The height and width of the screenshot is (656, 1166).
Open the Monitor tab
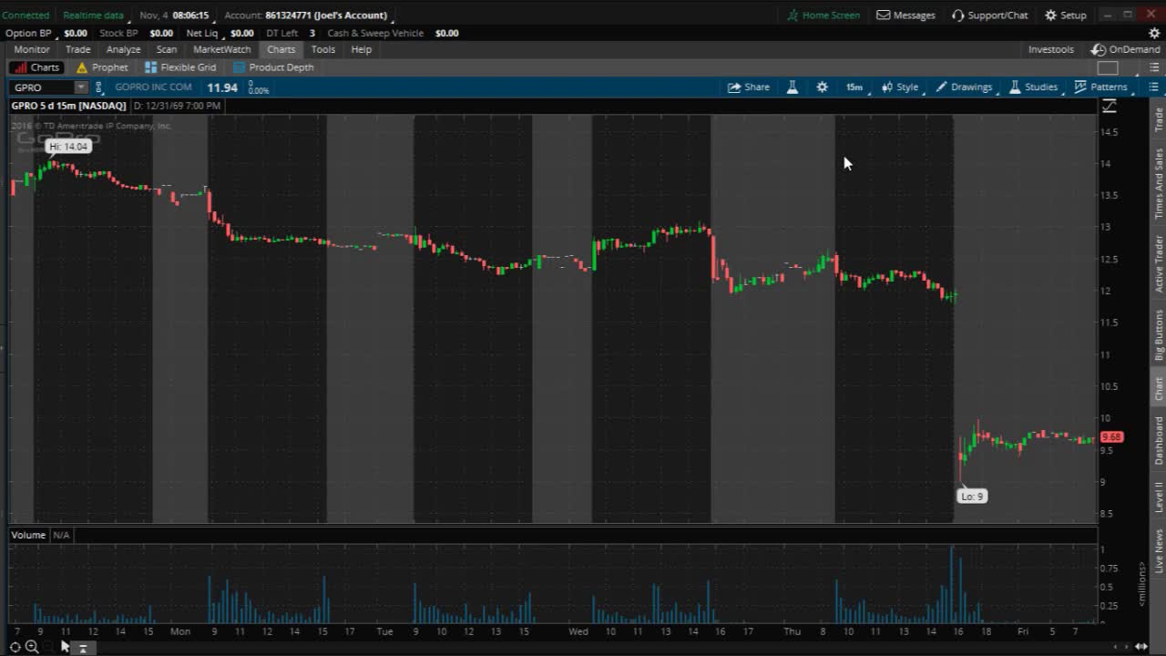point(32,49)
